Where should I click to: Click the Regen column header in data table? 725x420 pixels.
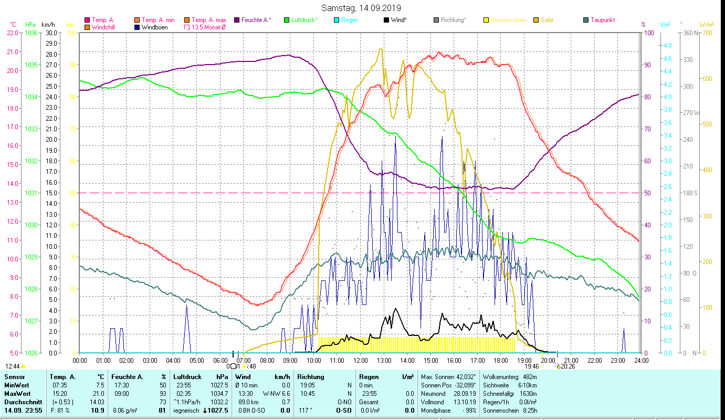click(x=368, y=377)
